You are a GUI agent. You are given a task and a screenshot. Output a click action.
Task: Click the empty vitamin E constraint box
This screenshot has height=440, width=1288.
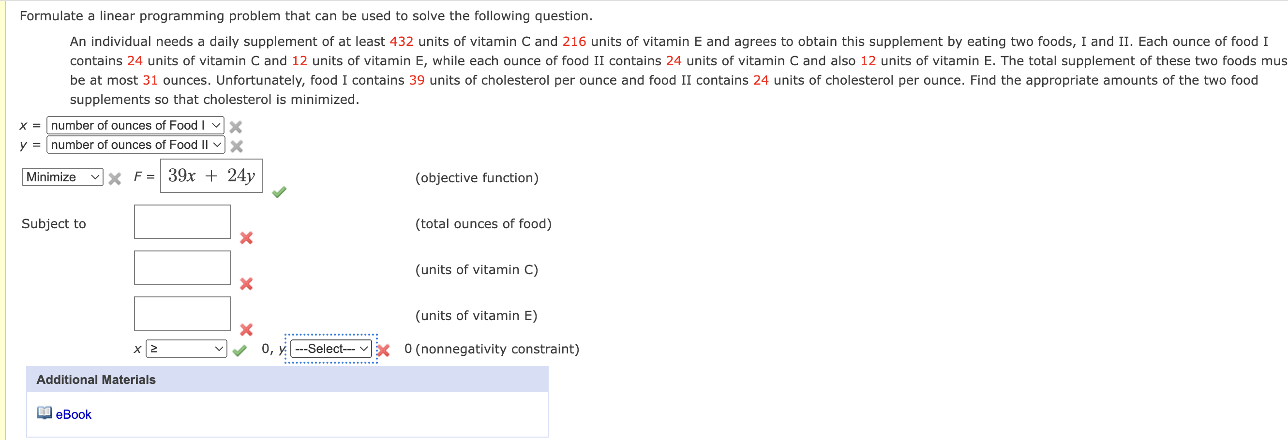coord(182,313)
